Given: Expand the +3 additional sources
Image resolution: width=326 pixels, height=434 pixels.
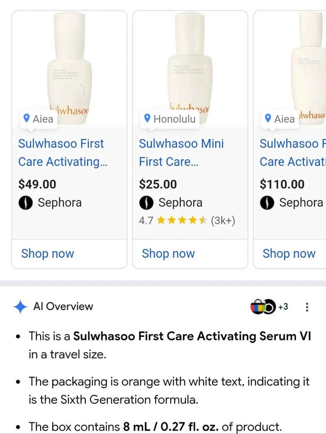Looking at the screenshot, I should 283,307.
